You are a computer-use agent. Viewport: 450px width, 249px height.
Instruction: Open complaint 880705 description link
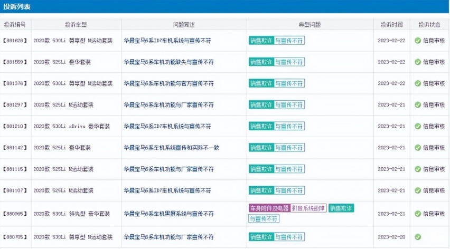(169, 237)
